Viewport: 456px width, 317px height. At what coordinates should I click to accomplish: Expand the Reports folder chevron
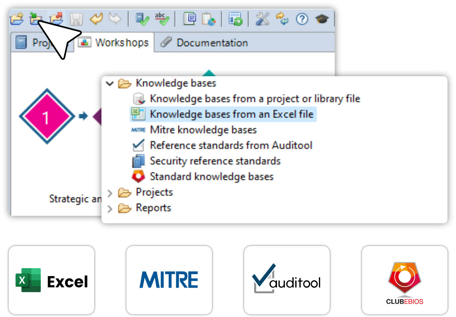point(110,208)
